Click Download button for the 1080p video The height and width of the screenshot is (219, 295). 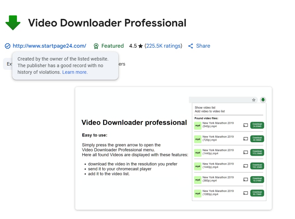(x=257, y=193)
